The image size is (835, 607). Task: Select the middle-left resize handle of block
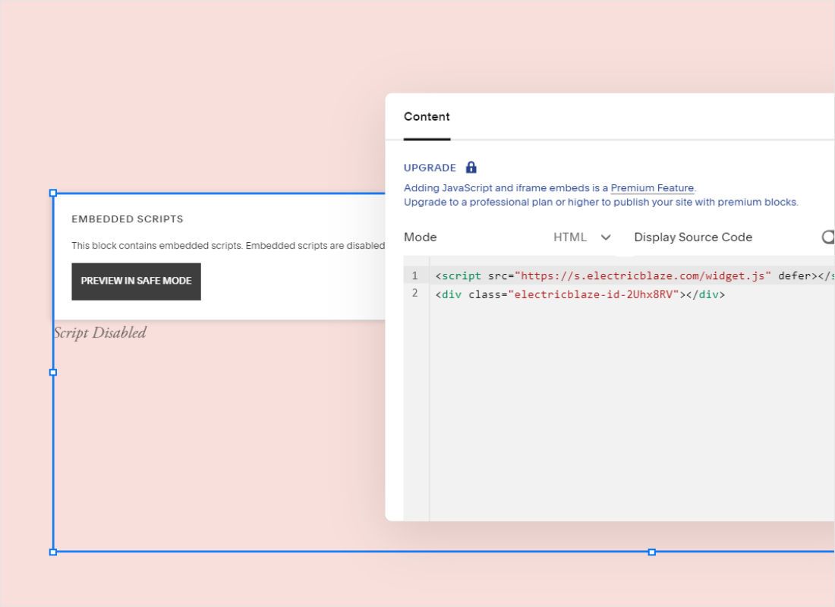pos(53,373)
